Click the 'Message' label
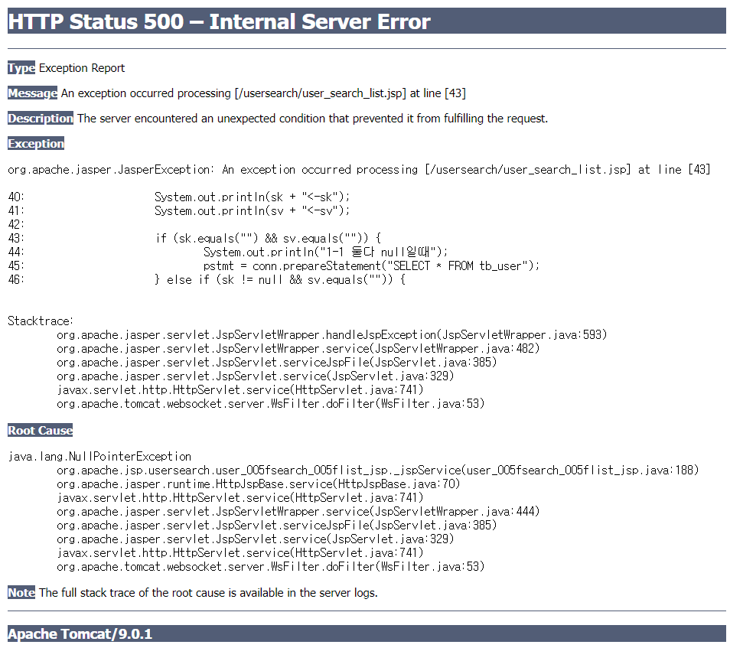The width and height of the screenshot is (730, 648). point(33,93)
